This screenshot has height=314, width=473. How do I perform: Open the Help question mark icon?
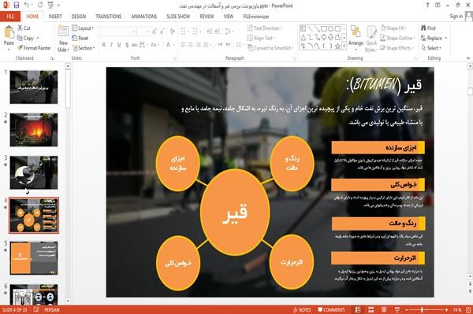pyautogui.click(x=428, y=6)
